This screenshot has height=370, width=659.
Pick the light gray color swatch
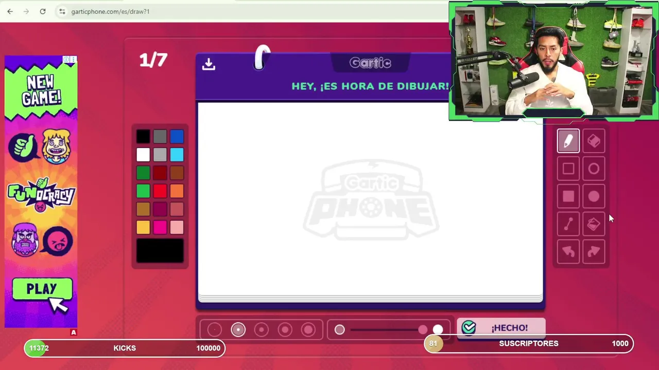coord(160,155)
